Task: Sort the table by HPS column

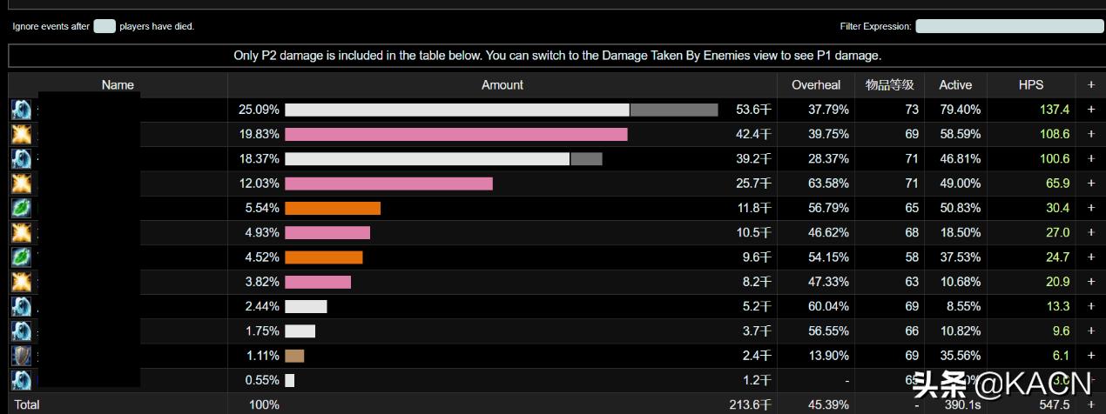Action: coord(1030,84)
